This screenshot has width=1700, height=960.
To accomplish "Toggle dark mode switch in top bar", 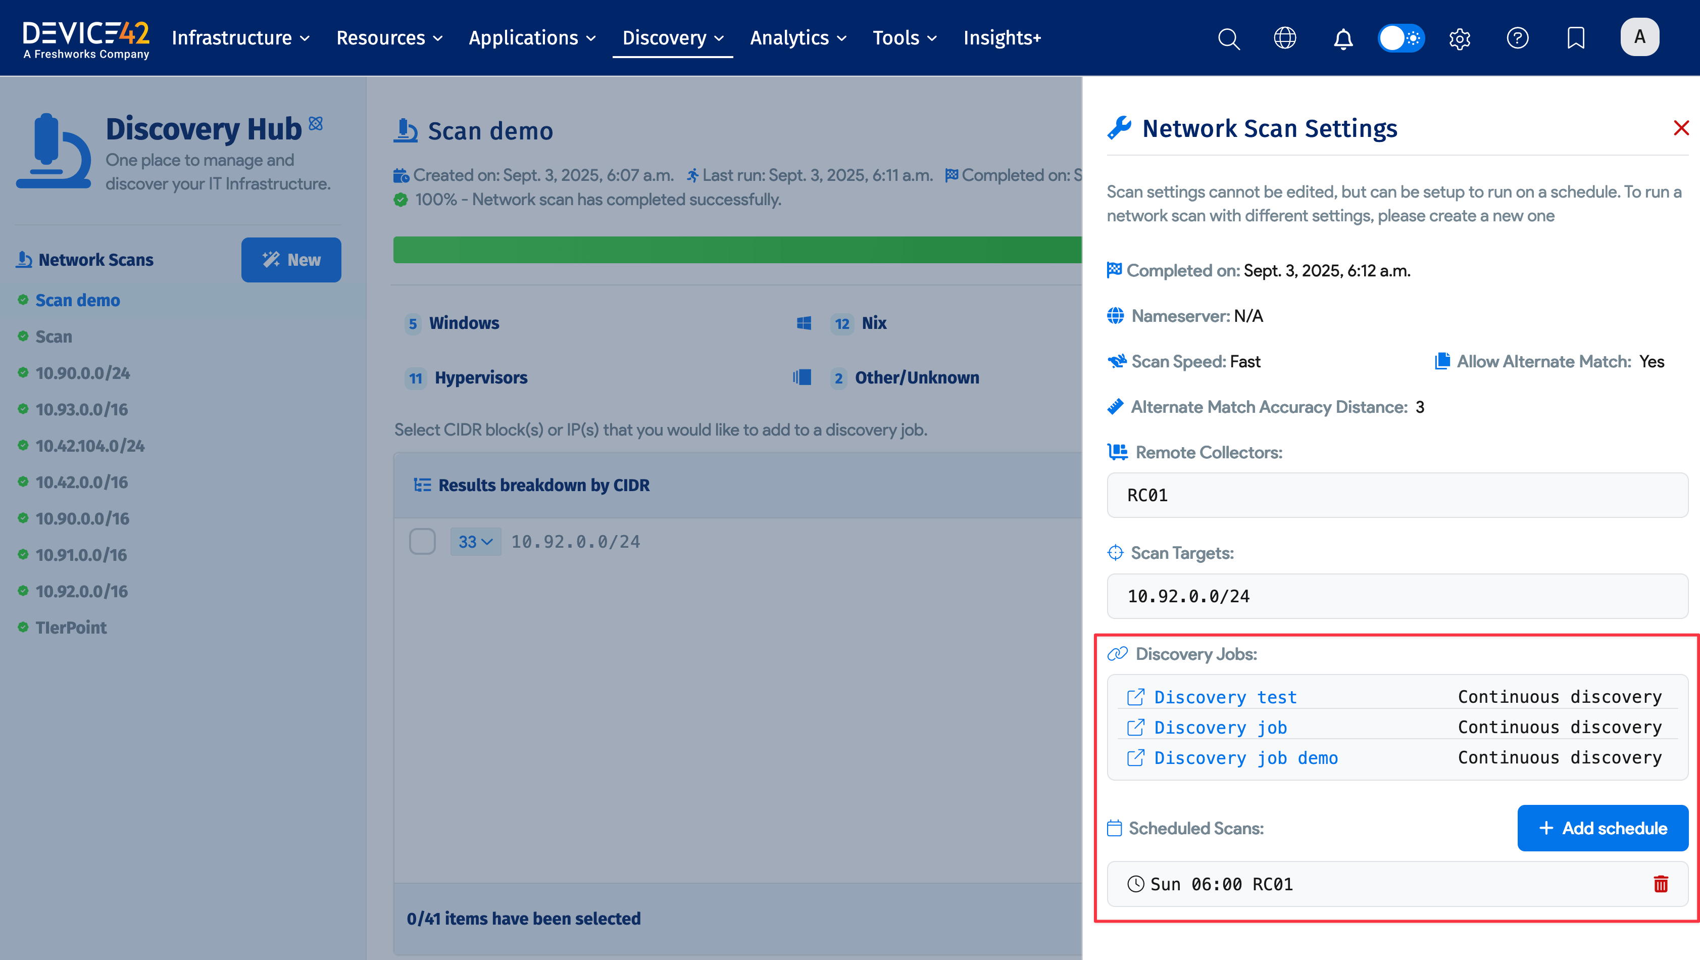I will point(1401,37).
